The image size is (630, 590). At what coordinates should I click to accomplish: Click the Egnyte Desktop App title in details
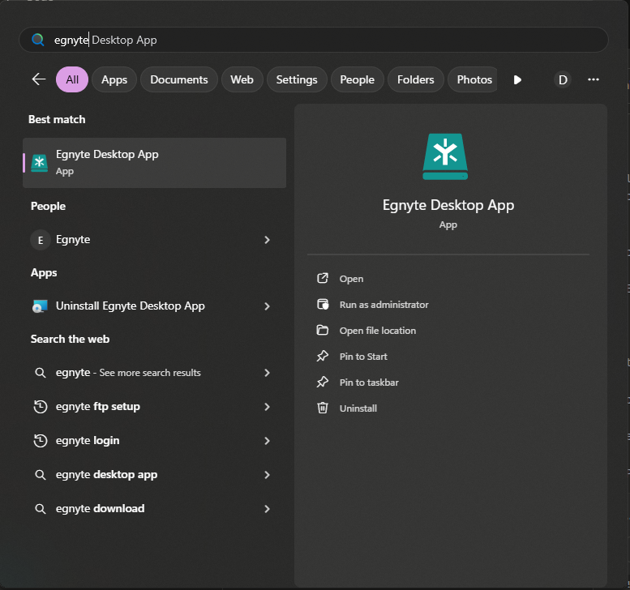448,205
